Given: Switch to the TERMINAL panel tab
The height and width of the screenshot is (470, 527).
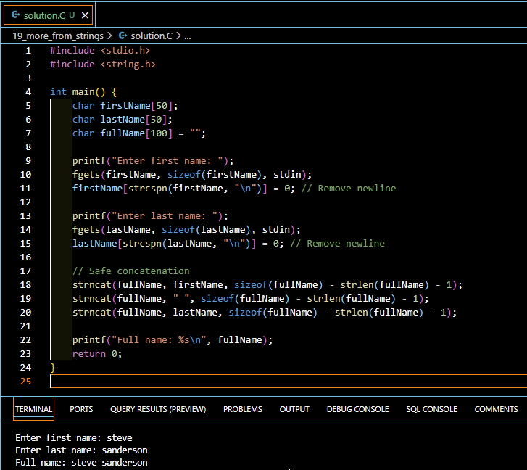Looking at the screenshot, I should (33, 409).
